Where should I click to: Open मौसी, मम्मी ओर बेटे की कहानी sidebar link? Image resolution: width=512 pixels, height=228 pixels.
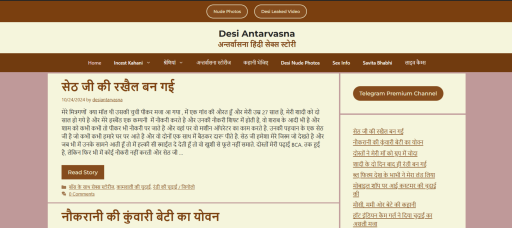[x=384, y=204]
